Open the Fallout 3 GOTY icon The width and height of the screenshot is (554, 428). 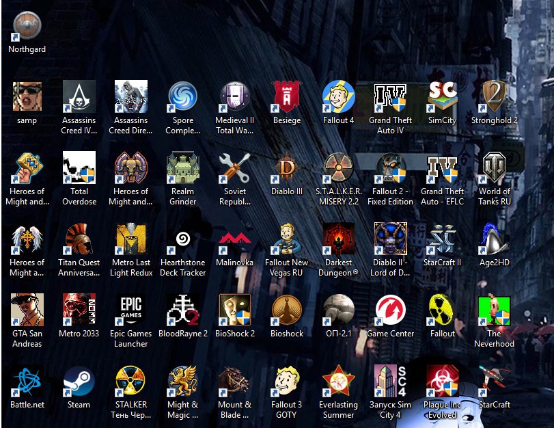(x=287, y=381)
